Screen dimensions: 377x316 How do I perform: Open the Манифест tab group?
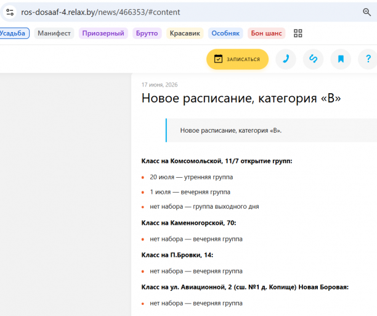pyautogui.click(x=54, y=33)
